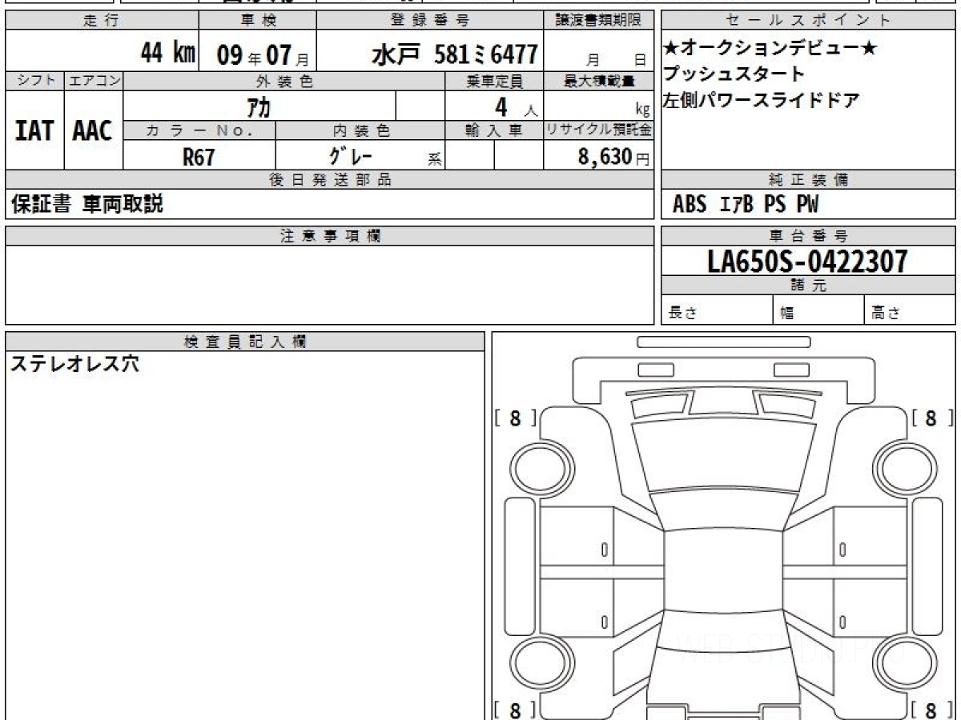Click the 最大積載量 header
Screen dimensions: 961x720
[x=599, y=81]
